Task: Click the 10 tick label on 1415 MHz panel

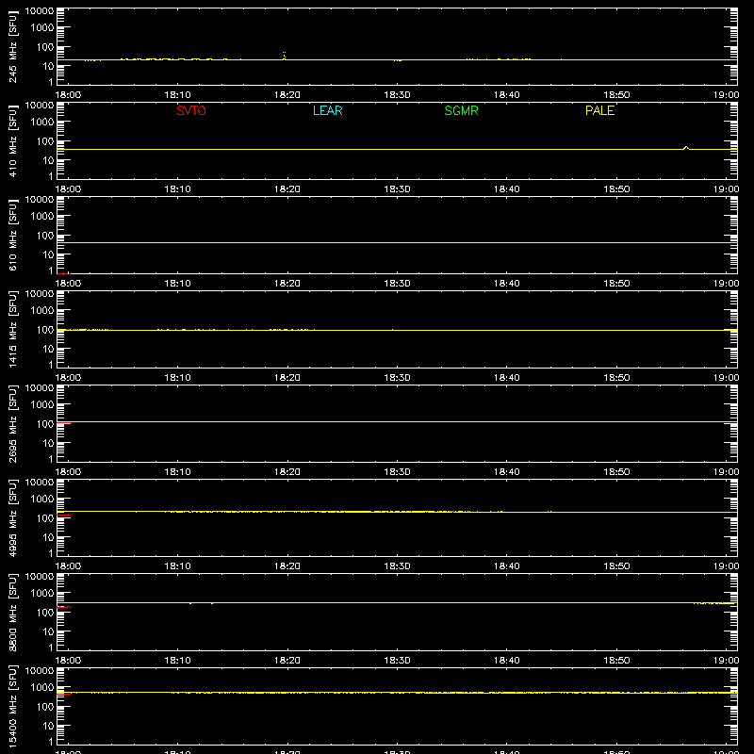Action: pos(48,349)
